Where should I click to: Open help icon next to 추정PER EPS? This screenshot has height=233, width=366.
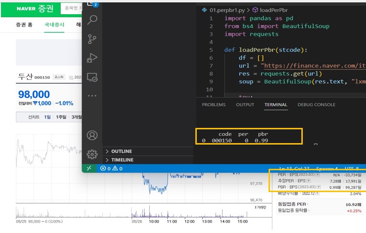(x=308, y=181)
